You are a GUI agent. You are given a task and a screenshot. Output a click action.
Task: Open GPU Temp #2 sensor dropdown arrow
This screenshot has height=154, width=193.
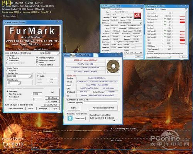coord(162,34)
